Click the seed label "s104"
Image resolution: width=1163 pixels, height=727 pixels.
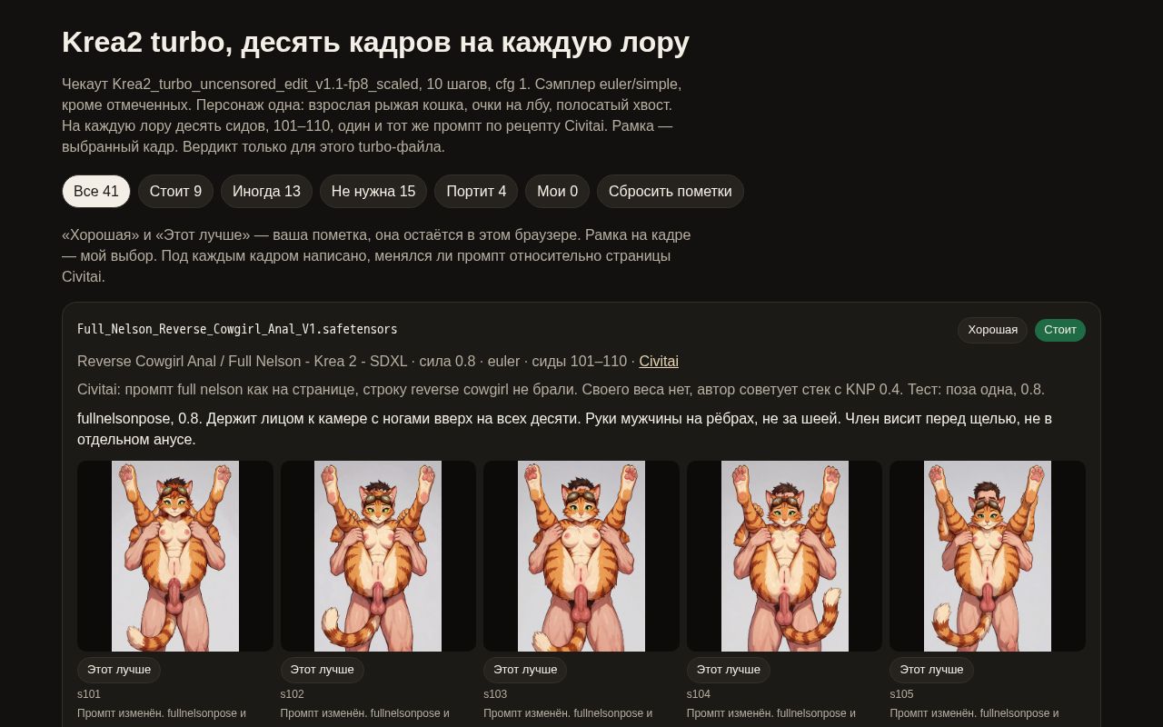[x=699, y=694]
